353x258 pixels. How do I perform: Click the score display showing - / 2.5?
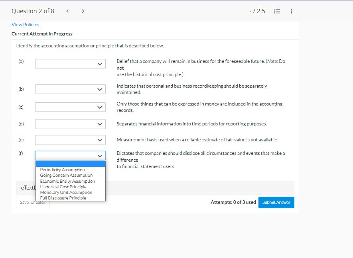pyautogui.click(x=257, y=11)
